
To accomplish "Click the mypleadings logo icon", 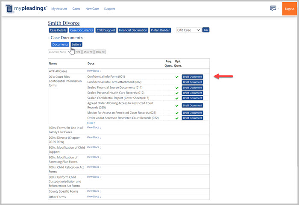I will (x=10, y=9).
